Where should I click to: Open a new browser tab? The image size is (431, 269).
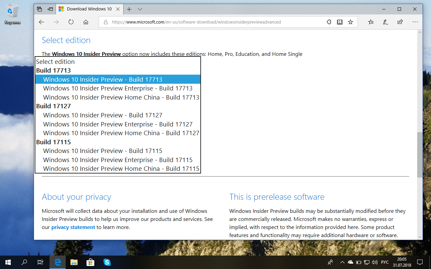129,9
